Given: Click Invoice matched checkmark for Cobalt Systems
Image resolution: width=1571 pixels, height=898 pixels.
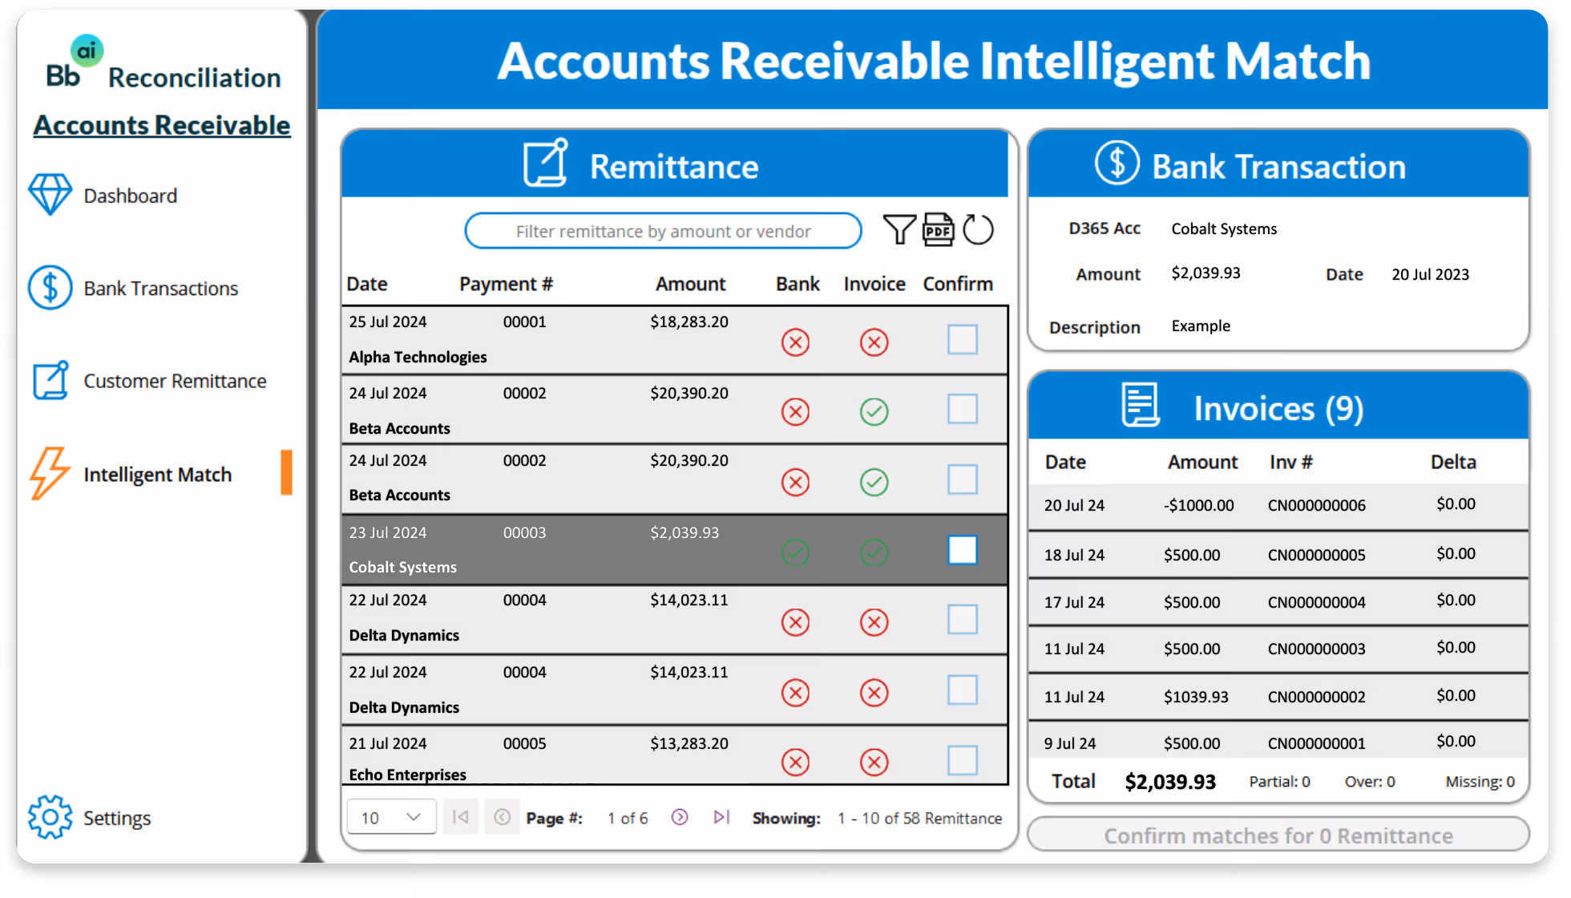Looking at the screenshot, I should 874,552.
